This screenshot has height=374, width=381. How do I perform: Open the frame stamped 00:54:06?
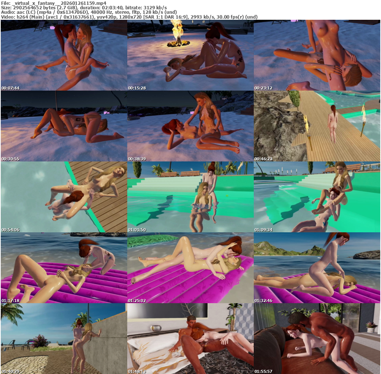pyautogui.click(x=64, y=197)
